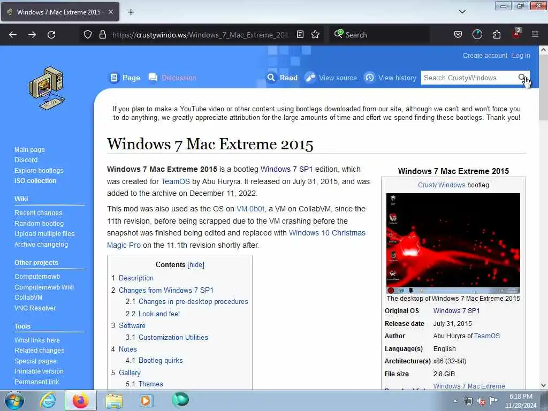Select Firefox taskbar icon
The width and height of the screenshot is (548, 411).
point(80,400)
